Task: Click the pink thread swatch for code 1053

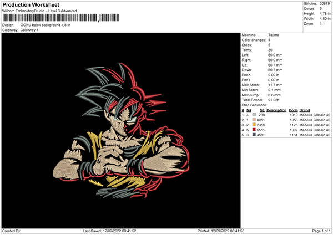Action: (254, 120)
